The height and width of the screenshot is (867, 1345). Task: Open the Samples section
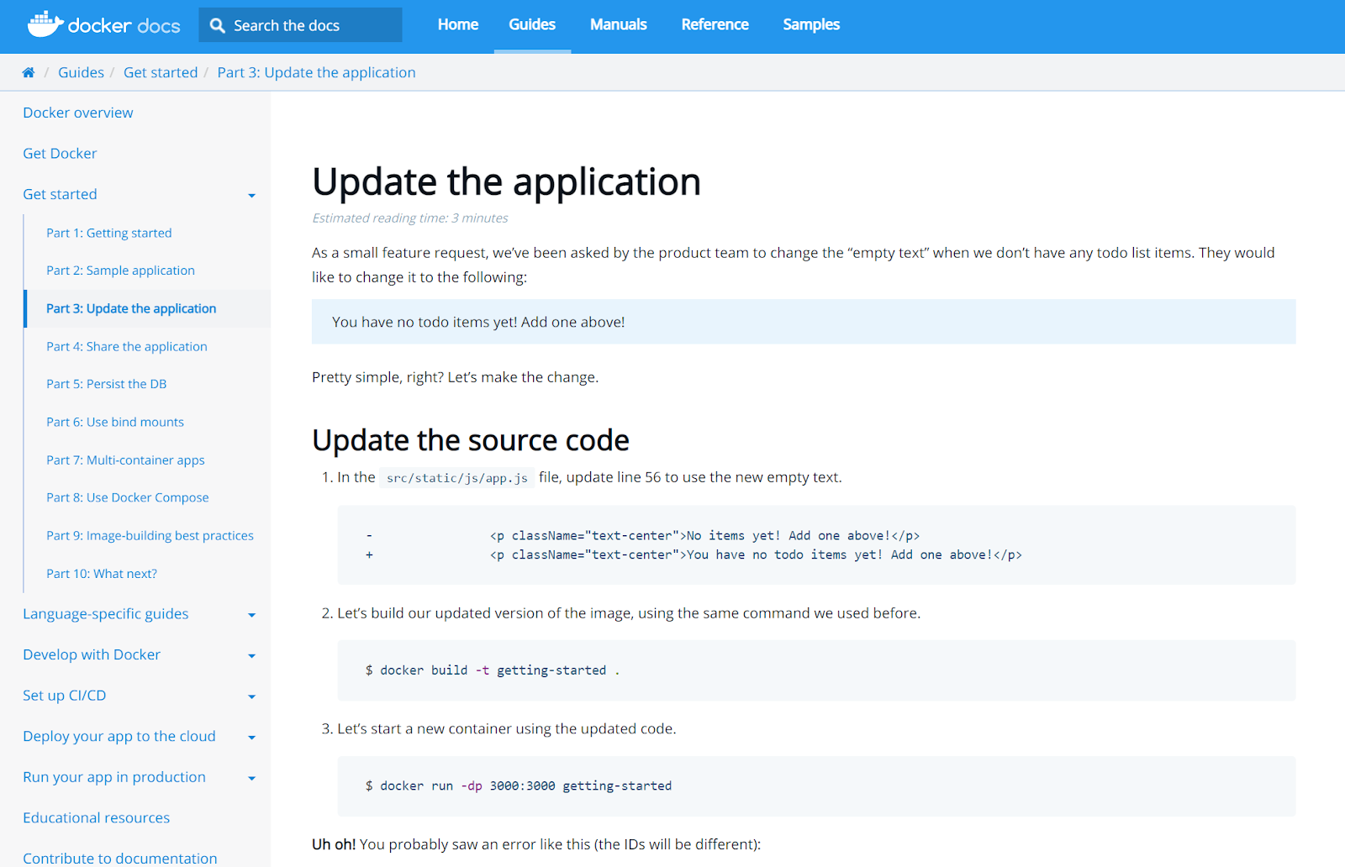click(810, 24)
